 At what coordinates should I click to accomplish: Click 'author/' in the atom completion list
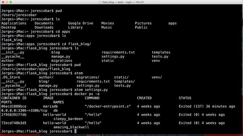point(46,77)
